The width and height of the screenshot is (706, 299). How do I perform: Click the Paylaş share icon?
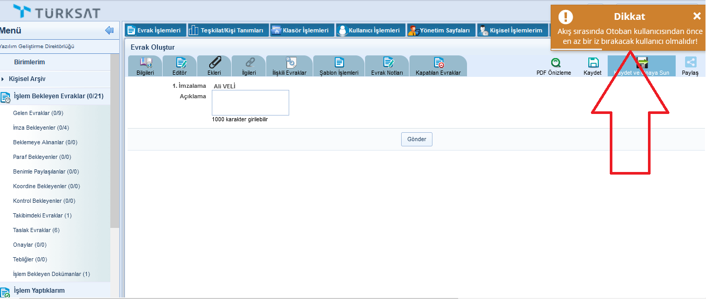[x=690, y=63]
